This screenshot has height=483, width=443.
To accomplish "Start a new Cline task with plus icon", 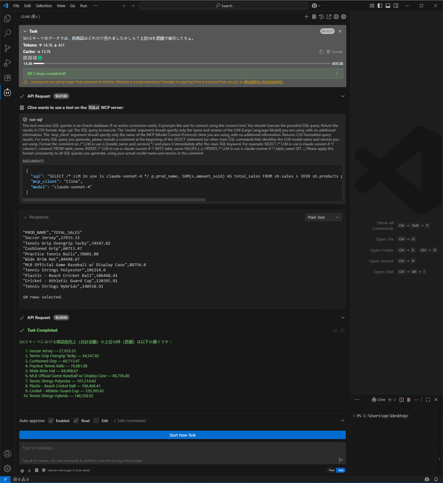I will (306, 17).
